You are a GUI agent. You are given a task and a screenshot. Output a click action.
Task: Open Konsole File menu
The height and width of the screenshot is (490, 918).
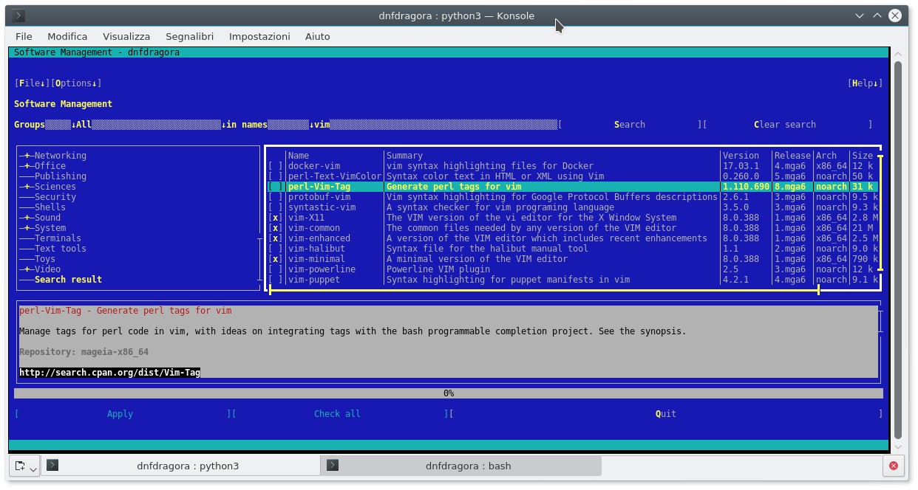tap(24, 36)
